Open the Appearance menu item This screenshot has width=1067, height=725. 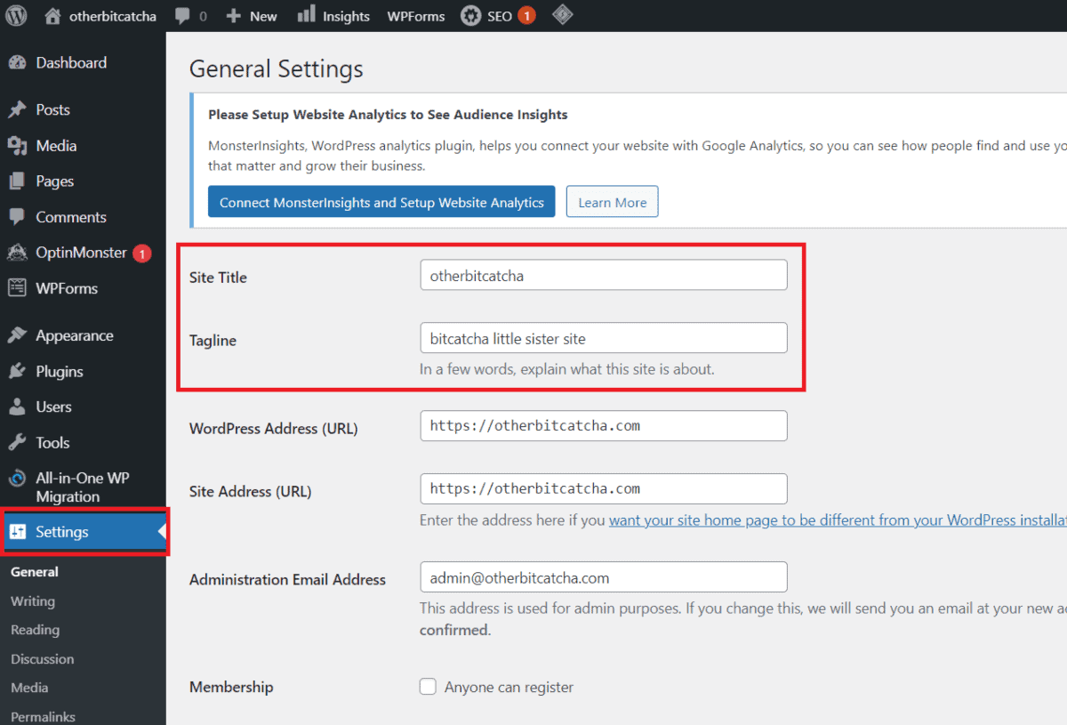click(x=75, y=335)
